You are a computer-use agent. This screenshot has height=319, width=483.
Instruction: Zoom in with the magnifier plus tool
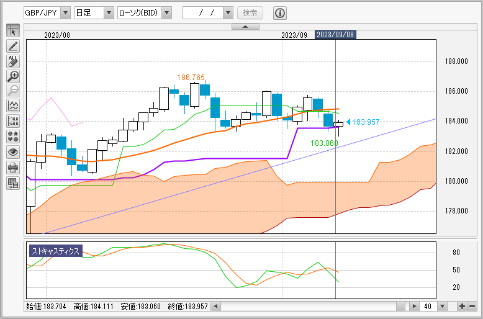13,76
